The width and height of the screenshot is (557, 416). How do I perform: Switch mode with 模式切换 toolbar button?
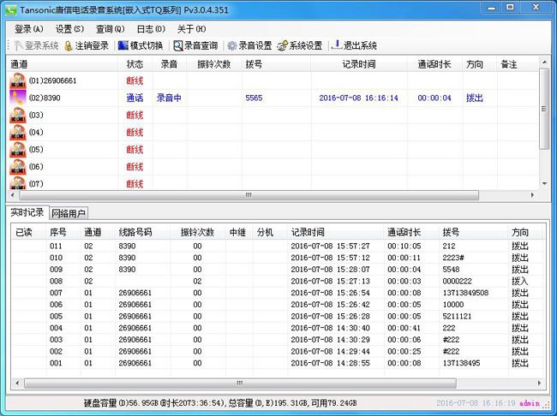coord(123,45)
